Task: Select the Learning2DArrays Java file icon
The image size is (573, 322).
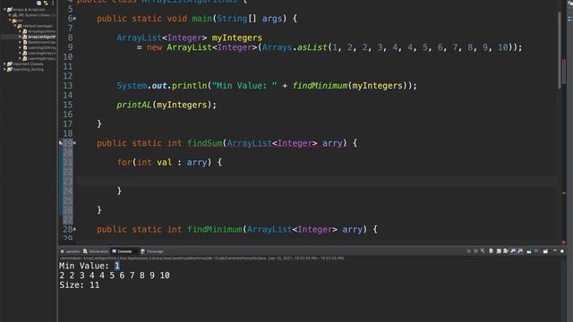Action: click(24, 47)
